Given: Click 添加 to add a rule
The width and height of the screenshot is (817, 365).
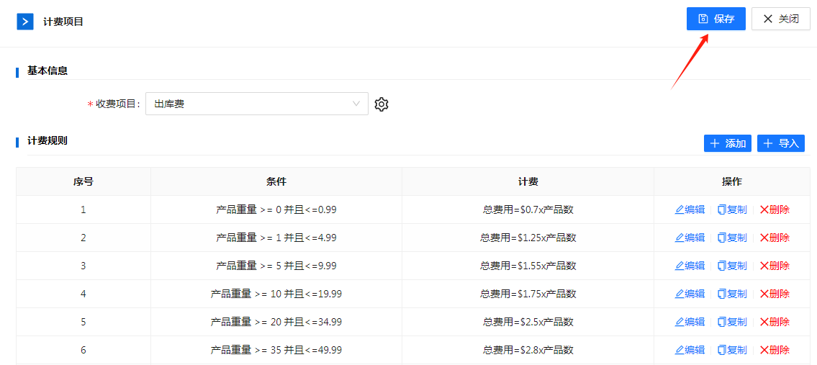Looking at the screenshot, I should [x=727, y=143].
